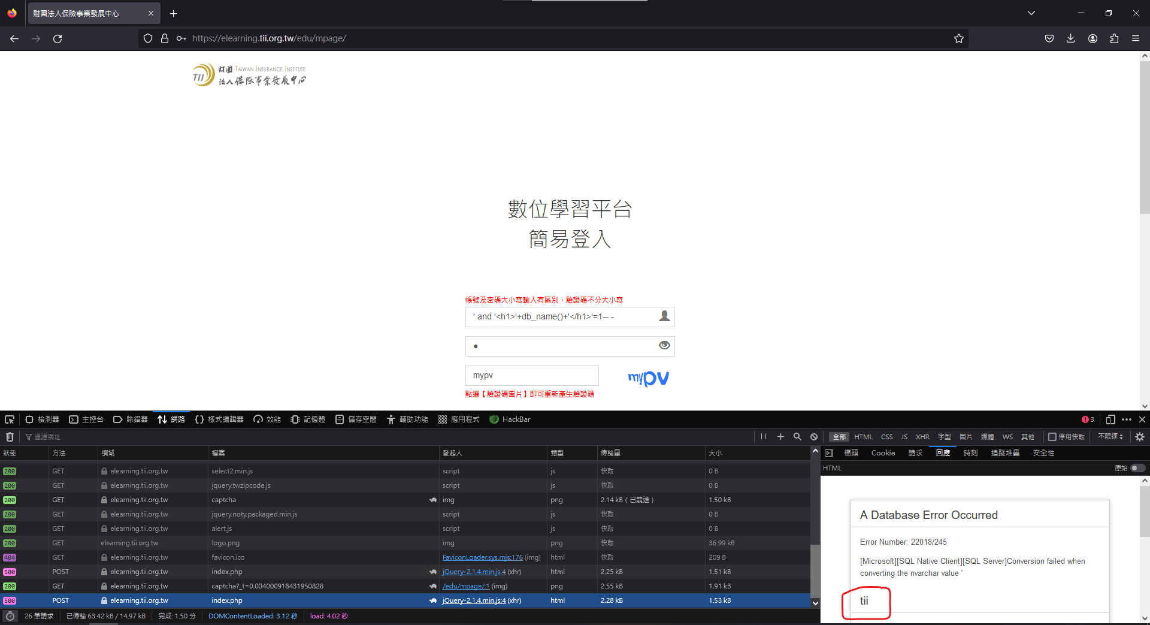Select the GET logo.png request row

[x=405, y=543]
